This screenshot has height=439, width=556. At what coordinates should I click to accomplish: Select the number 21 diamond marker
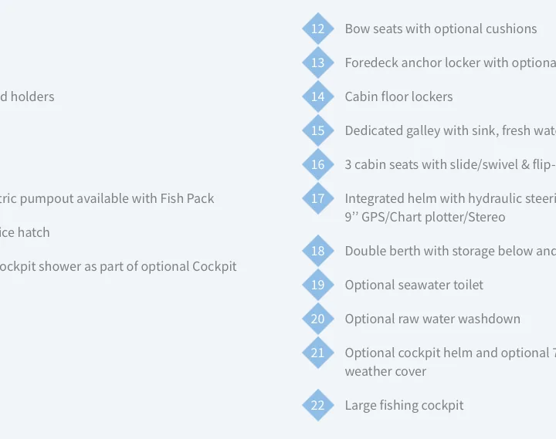pos(317,353)
